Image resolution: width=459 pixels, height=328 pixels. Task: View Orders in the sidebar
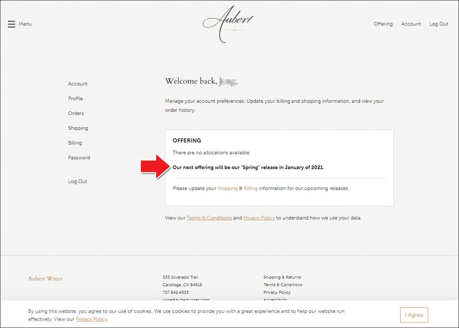[76, 113]
